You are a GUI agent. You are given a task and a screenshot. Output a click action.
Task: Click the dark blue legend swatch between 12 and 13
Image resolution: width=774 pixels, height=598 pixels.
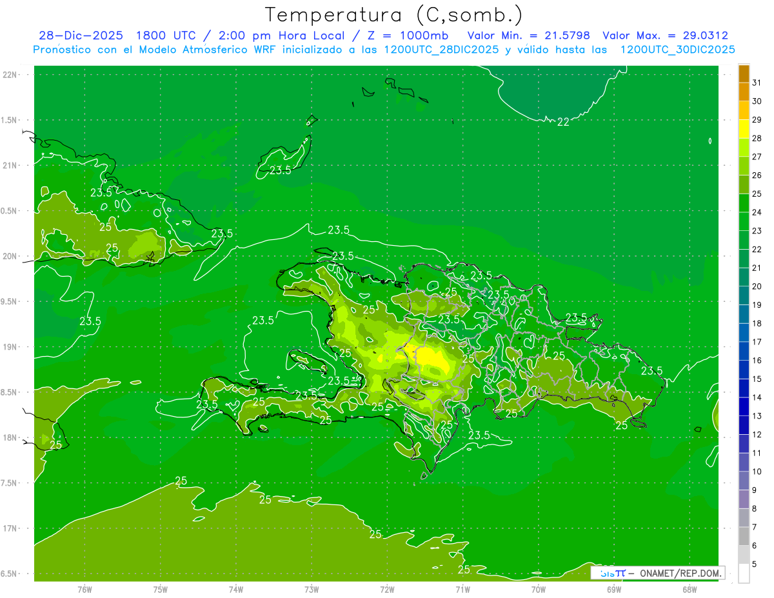pos(744,425)
